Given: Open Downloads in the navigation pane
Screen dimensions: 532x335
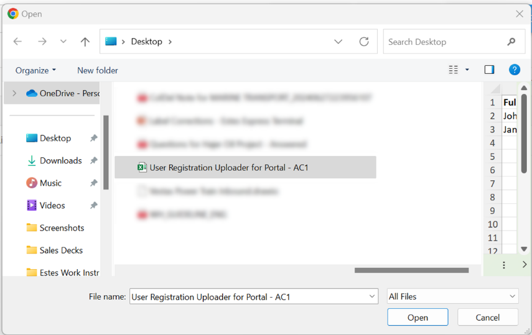Looking at the screenshot, I should [61, 160].
